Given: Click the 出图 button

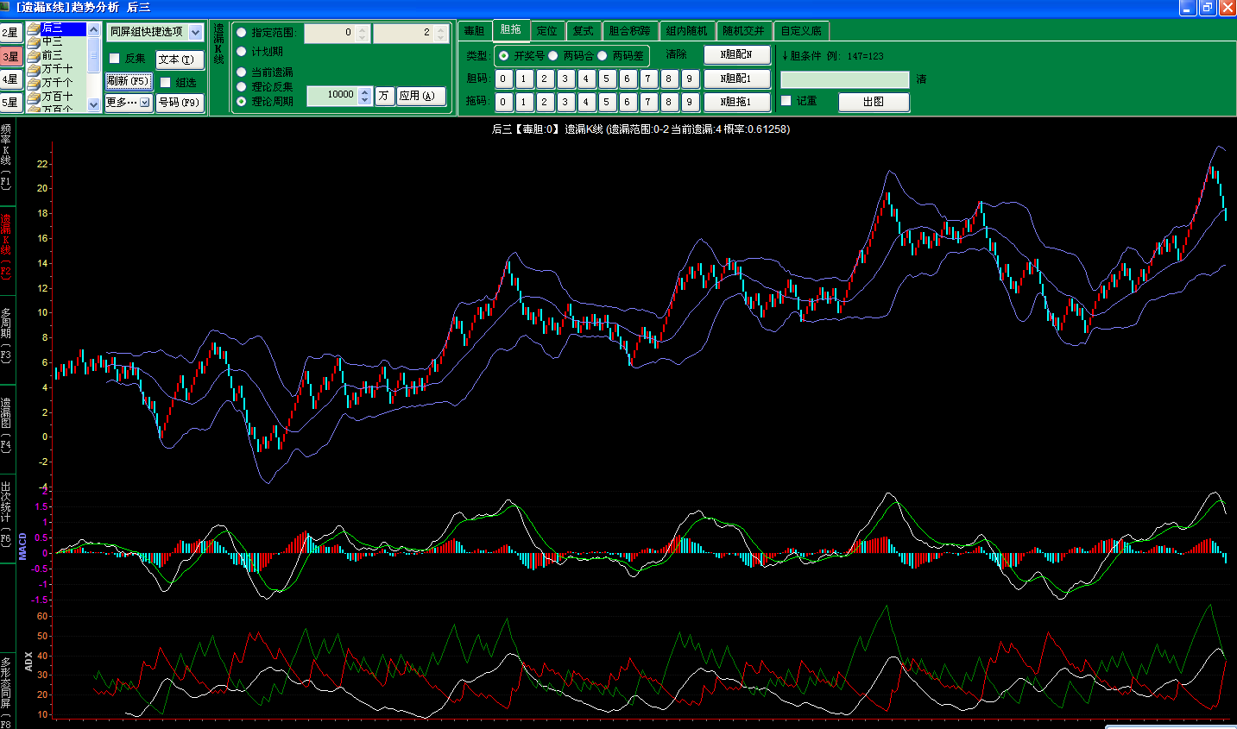Looking at the screenshot, I should 874,102.
